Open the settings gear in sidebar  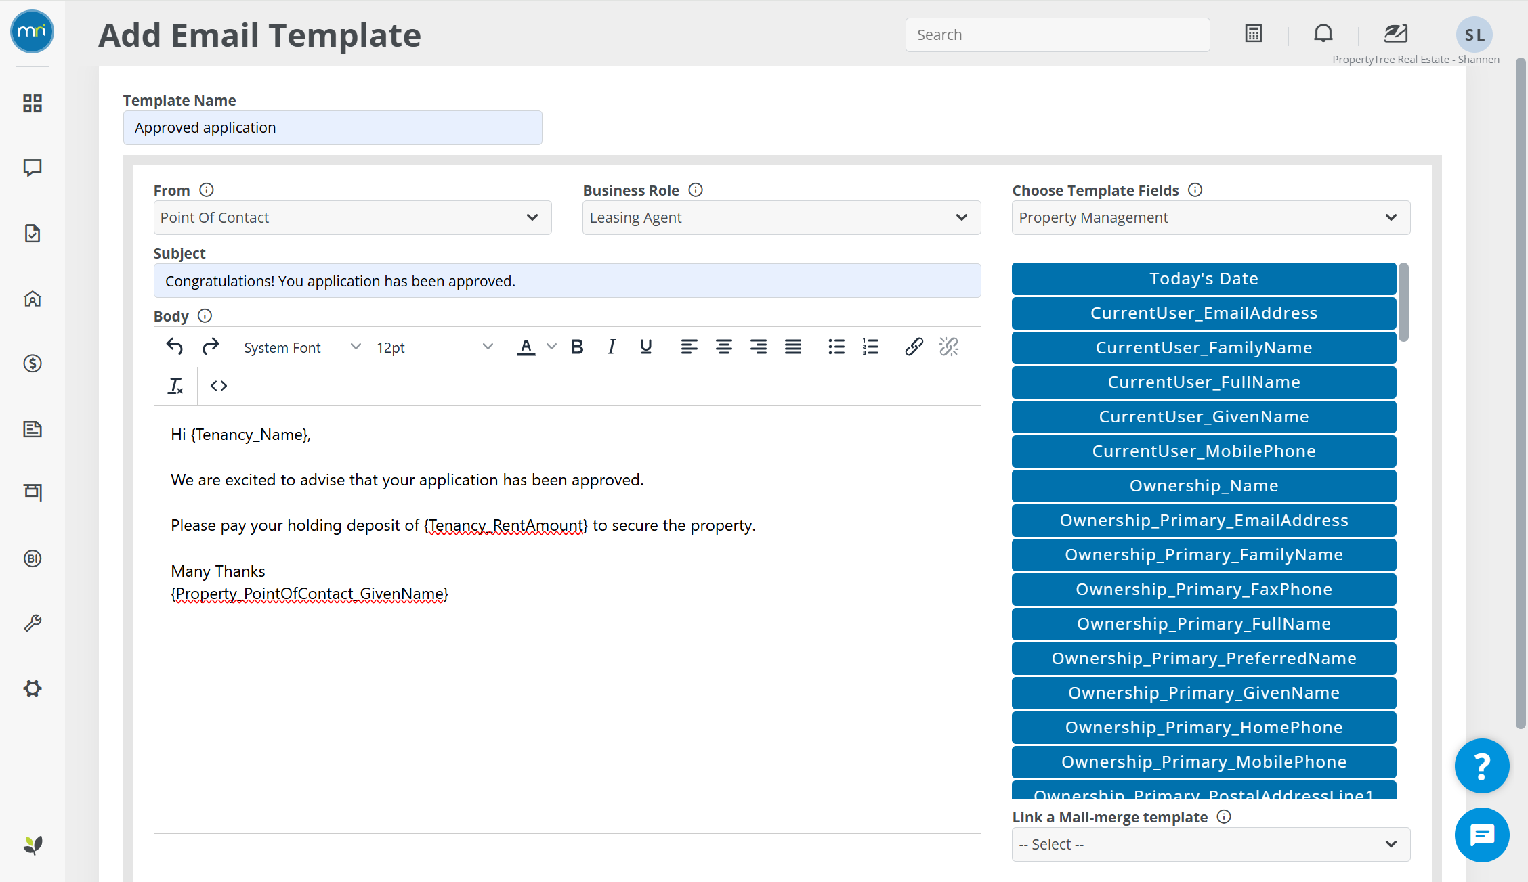33,688
